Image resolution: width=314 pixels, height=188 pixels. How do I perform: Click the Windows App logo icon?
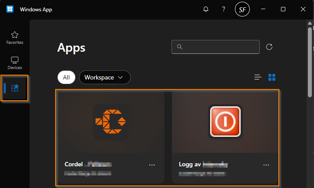coord(10,9)
